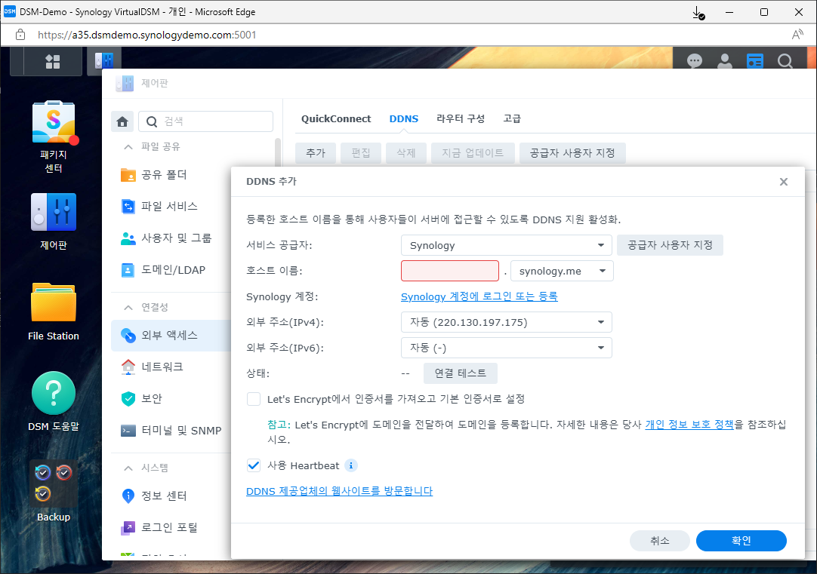Viewport: 817px width, 574px height.
Task: Launch File Station from desktop
Action: coord(54,312)
